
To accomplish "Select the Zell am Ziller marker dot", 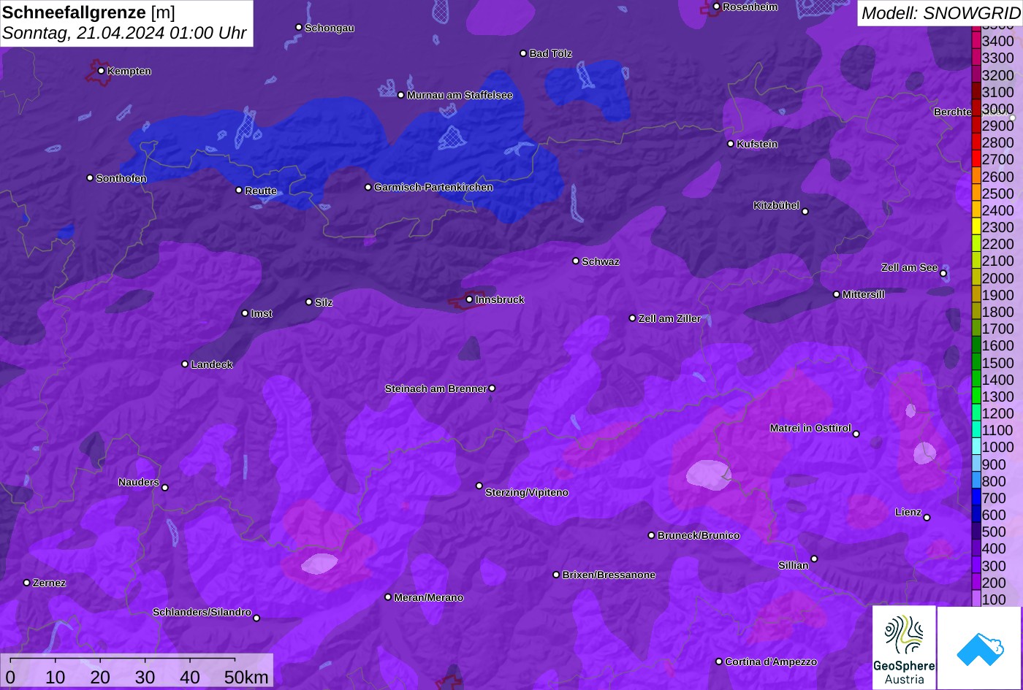I will tap(633, 318).
